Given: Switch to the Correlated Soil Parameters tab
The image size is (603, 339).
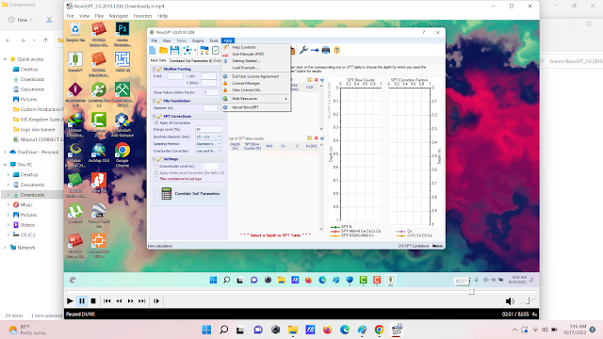Looking at the screenshot, I should (195, 60).
